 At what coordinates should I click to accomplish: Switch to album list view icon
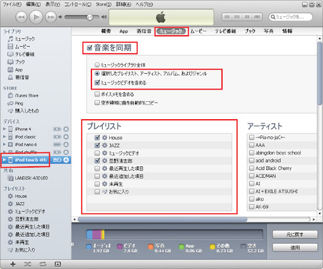click(x=237, y=17)
